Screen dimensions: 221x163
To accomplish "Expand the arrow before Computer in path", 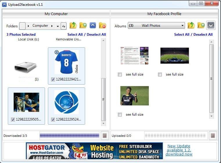I will coord(28,26).
